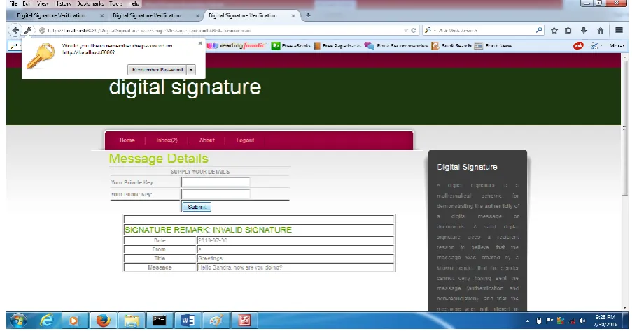Open a new tab with the plus button
This screenshot has width=632, height=331.
coord(308,15)
